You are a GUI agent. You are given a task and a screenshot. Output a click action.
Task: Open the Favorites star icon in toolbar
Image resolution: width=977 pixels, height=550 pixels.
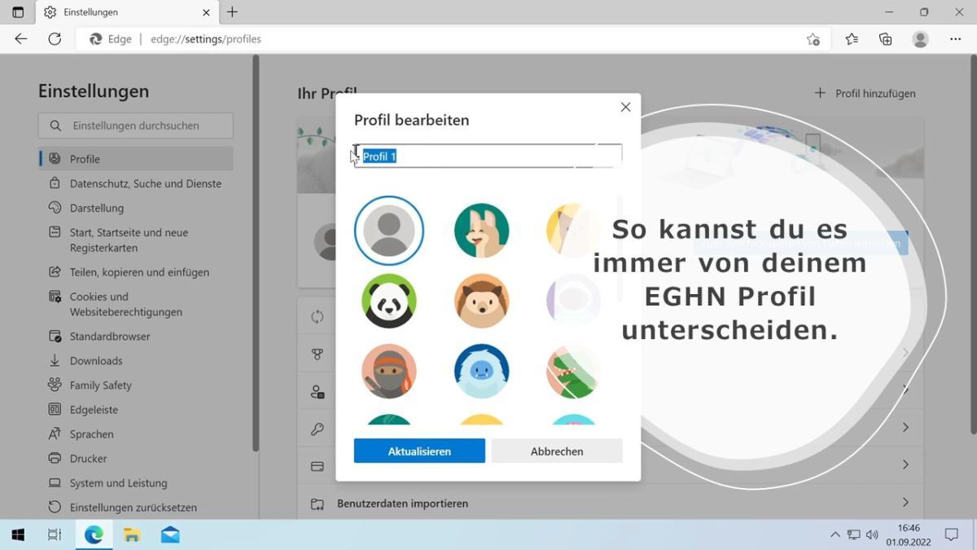pos(852,39)
